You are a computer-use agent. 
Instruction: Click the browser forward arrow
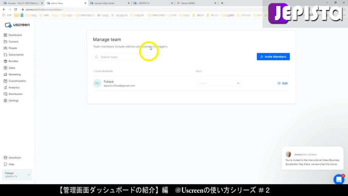coord(10,9)
